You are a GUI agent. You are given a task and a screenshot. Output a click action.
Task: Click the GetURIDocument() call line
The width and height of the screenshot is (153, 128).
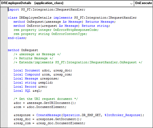[45, 103]
